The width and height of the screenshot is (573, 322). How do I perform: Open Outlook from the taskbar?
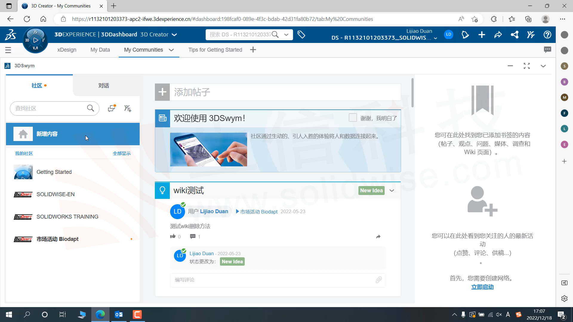click(119, 315)
